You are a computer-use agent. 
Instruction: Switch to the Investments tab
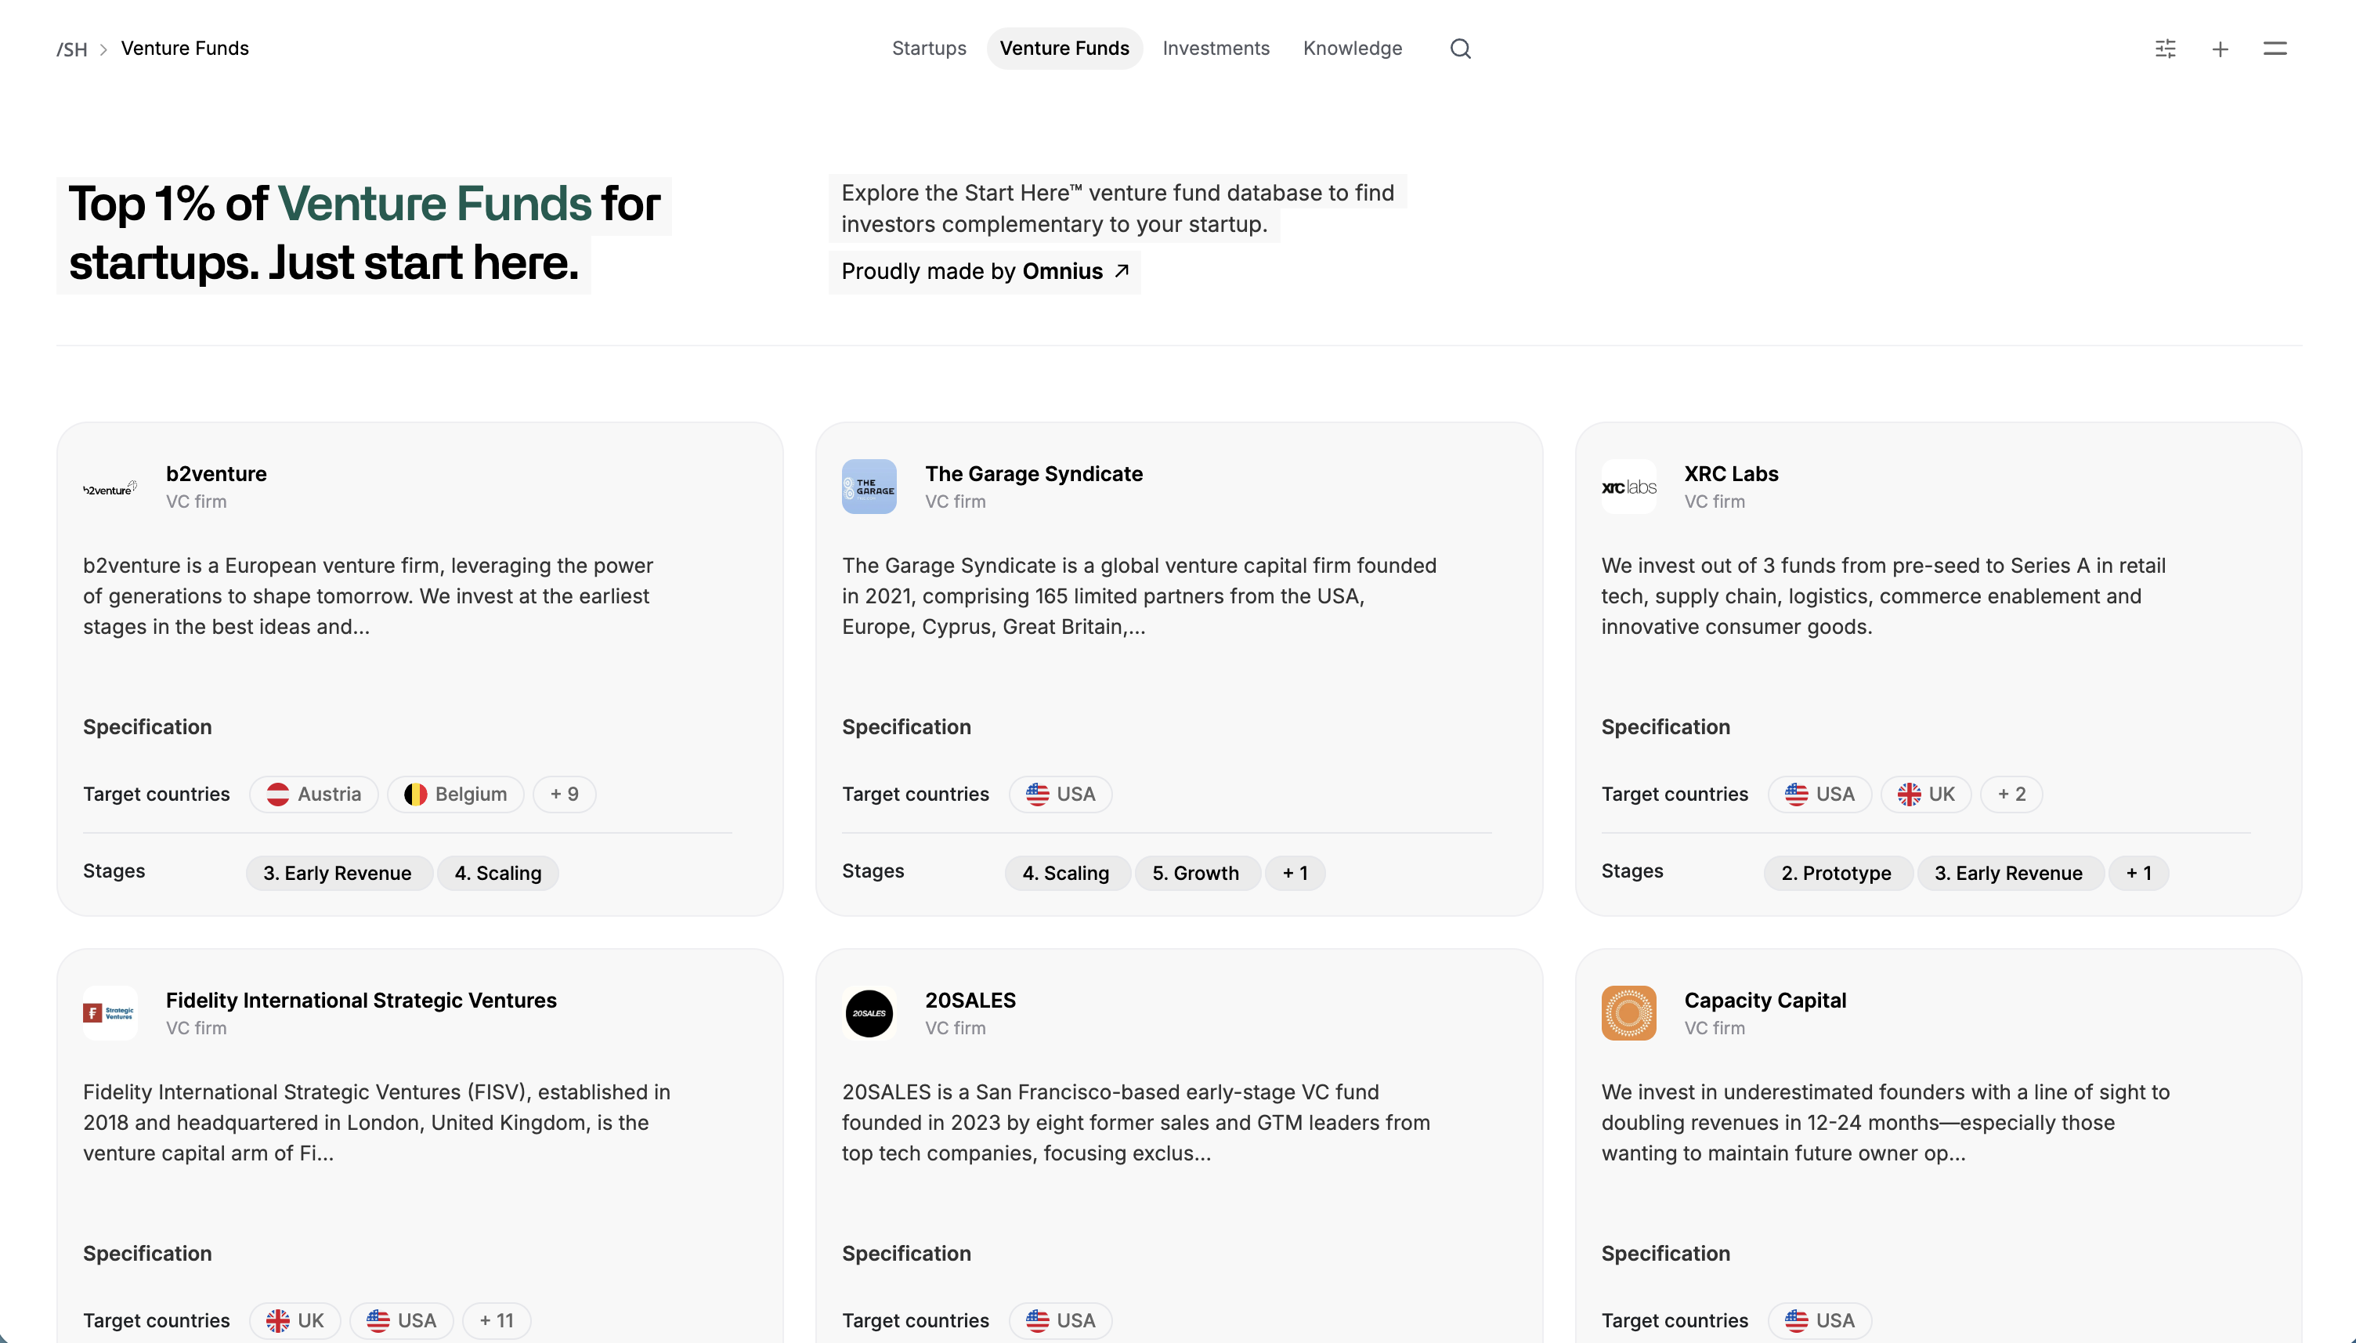pyautogui.click(x=1215, y=48)
